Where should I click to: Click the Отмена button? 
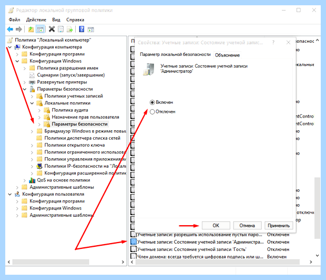click(x=247, y=225)
